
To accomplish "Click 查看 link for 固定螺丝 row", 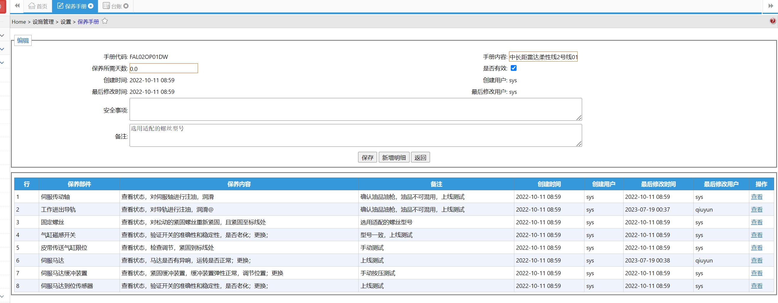I will pyautogui.click(x=757, y=222).
